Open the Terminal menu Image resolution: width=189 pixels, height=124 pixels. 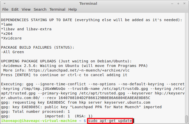coord(57,9)
